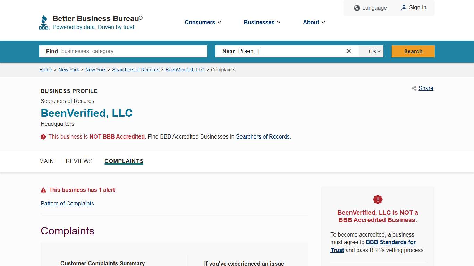Screen dimensions: 474x266
Task: Click the Sign In person icon
Action: pyautogui.click(x=403, y=8)
